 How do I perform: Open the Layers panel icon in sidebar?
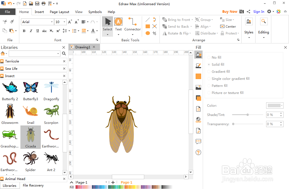coord(198,98)
